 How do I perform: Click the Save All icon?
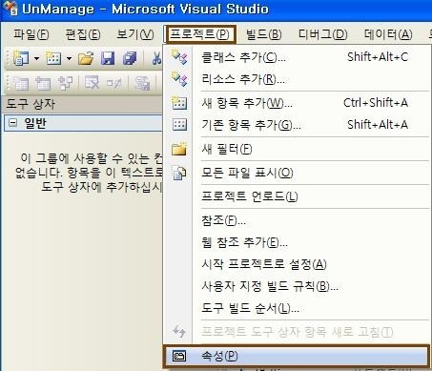point(130,58)
